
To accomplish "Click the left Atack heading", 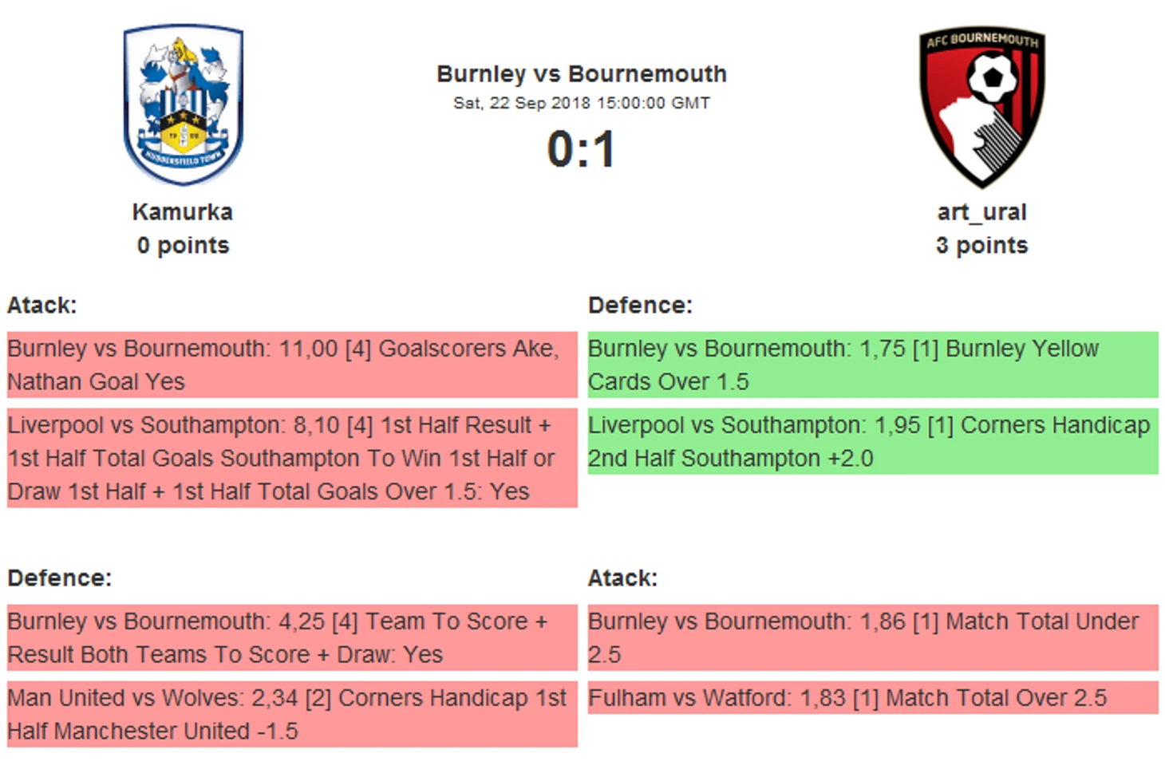I will point(42,306).
